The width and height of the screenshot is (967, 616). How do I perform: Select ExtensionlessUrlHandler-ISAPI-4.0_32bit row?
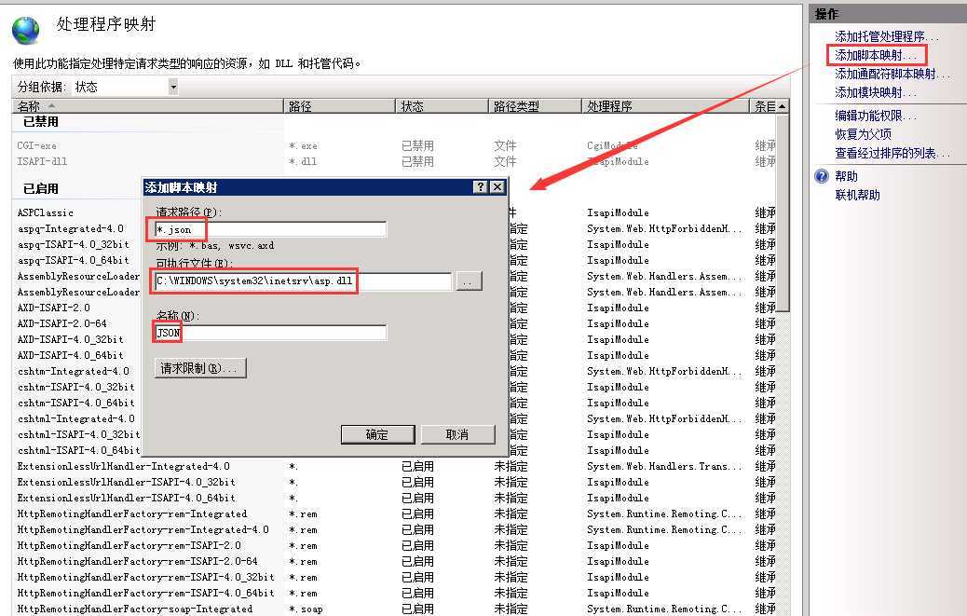click(x=395, y=482)
